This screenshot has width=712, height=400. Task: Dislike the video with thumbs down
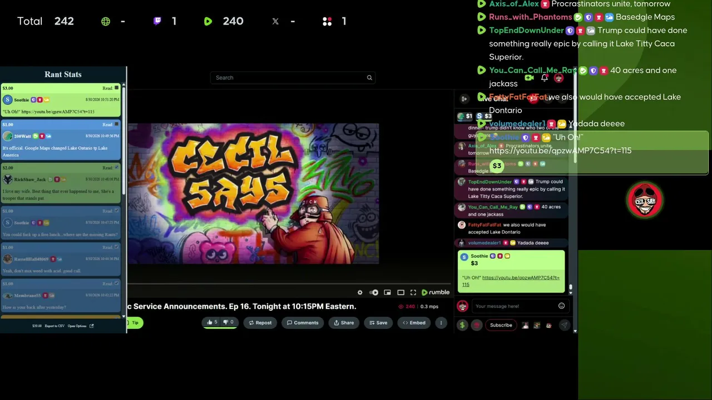click(229, 322)
